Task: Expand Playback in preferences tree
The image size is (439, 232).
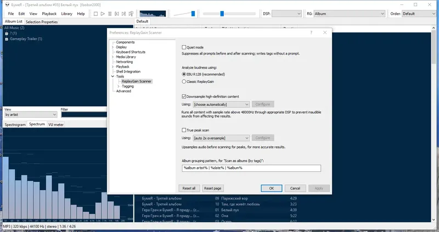Action: point(113,67)
